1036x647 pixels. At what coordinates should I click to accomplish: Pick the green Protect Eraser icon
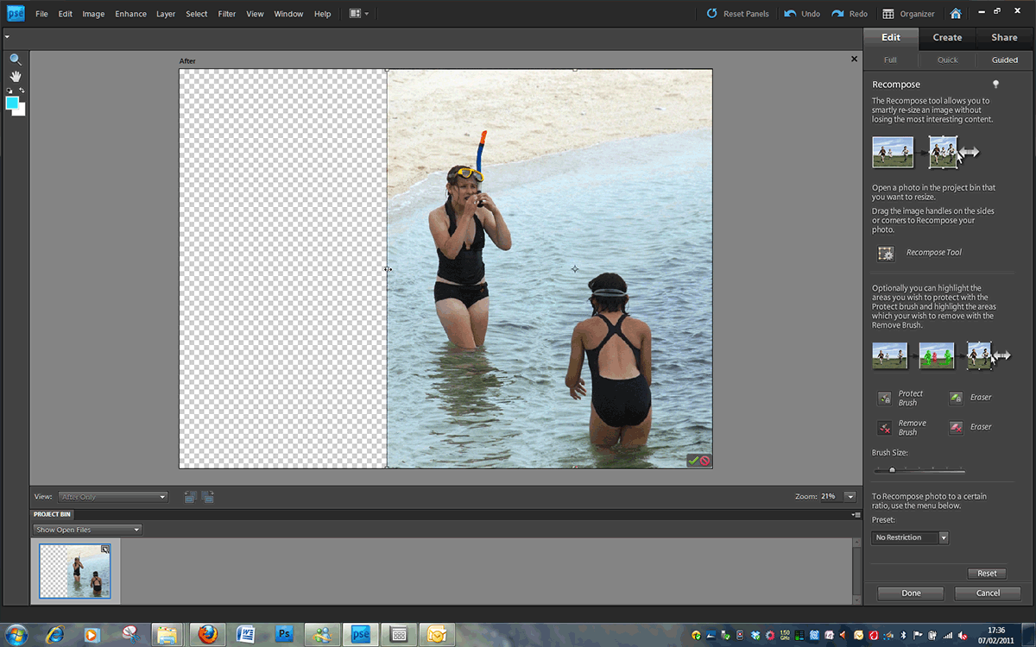(956, 398)
